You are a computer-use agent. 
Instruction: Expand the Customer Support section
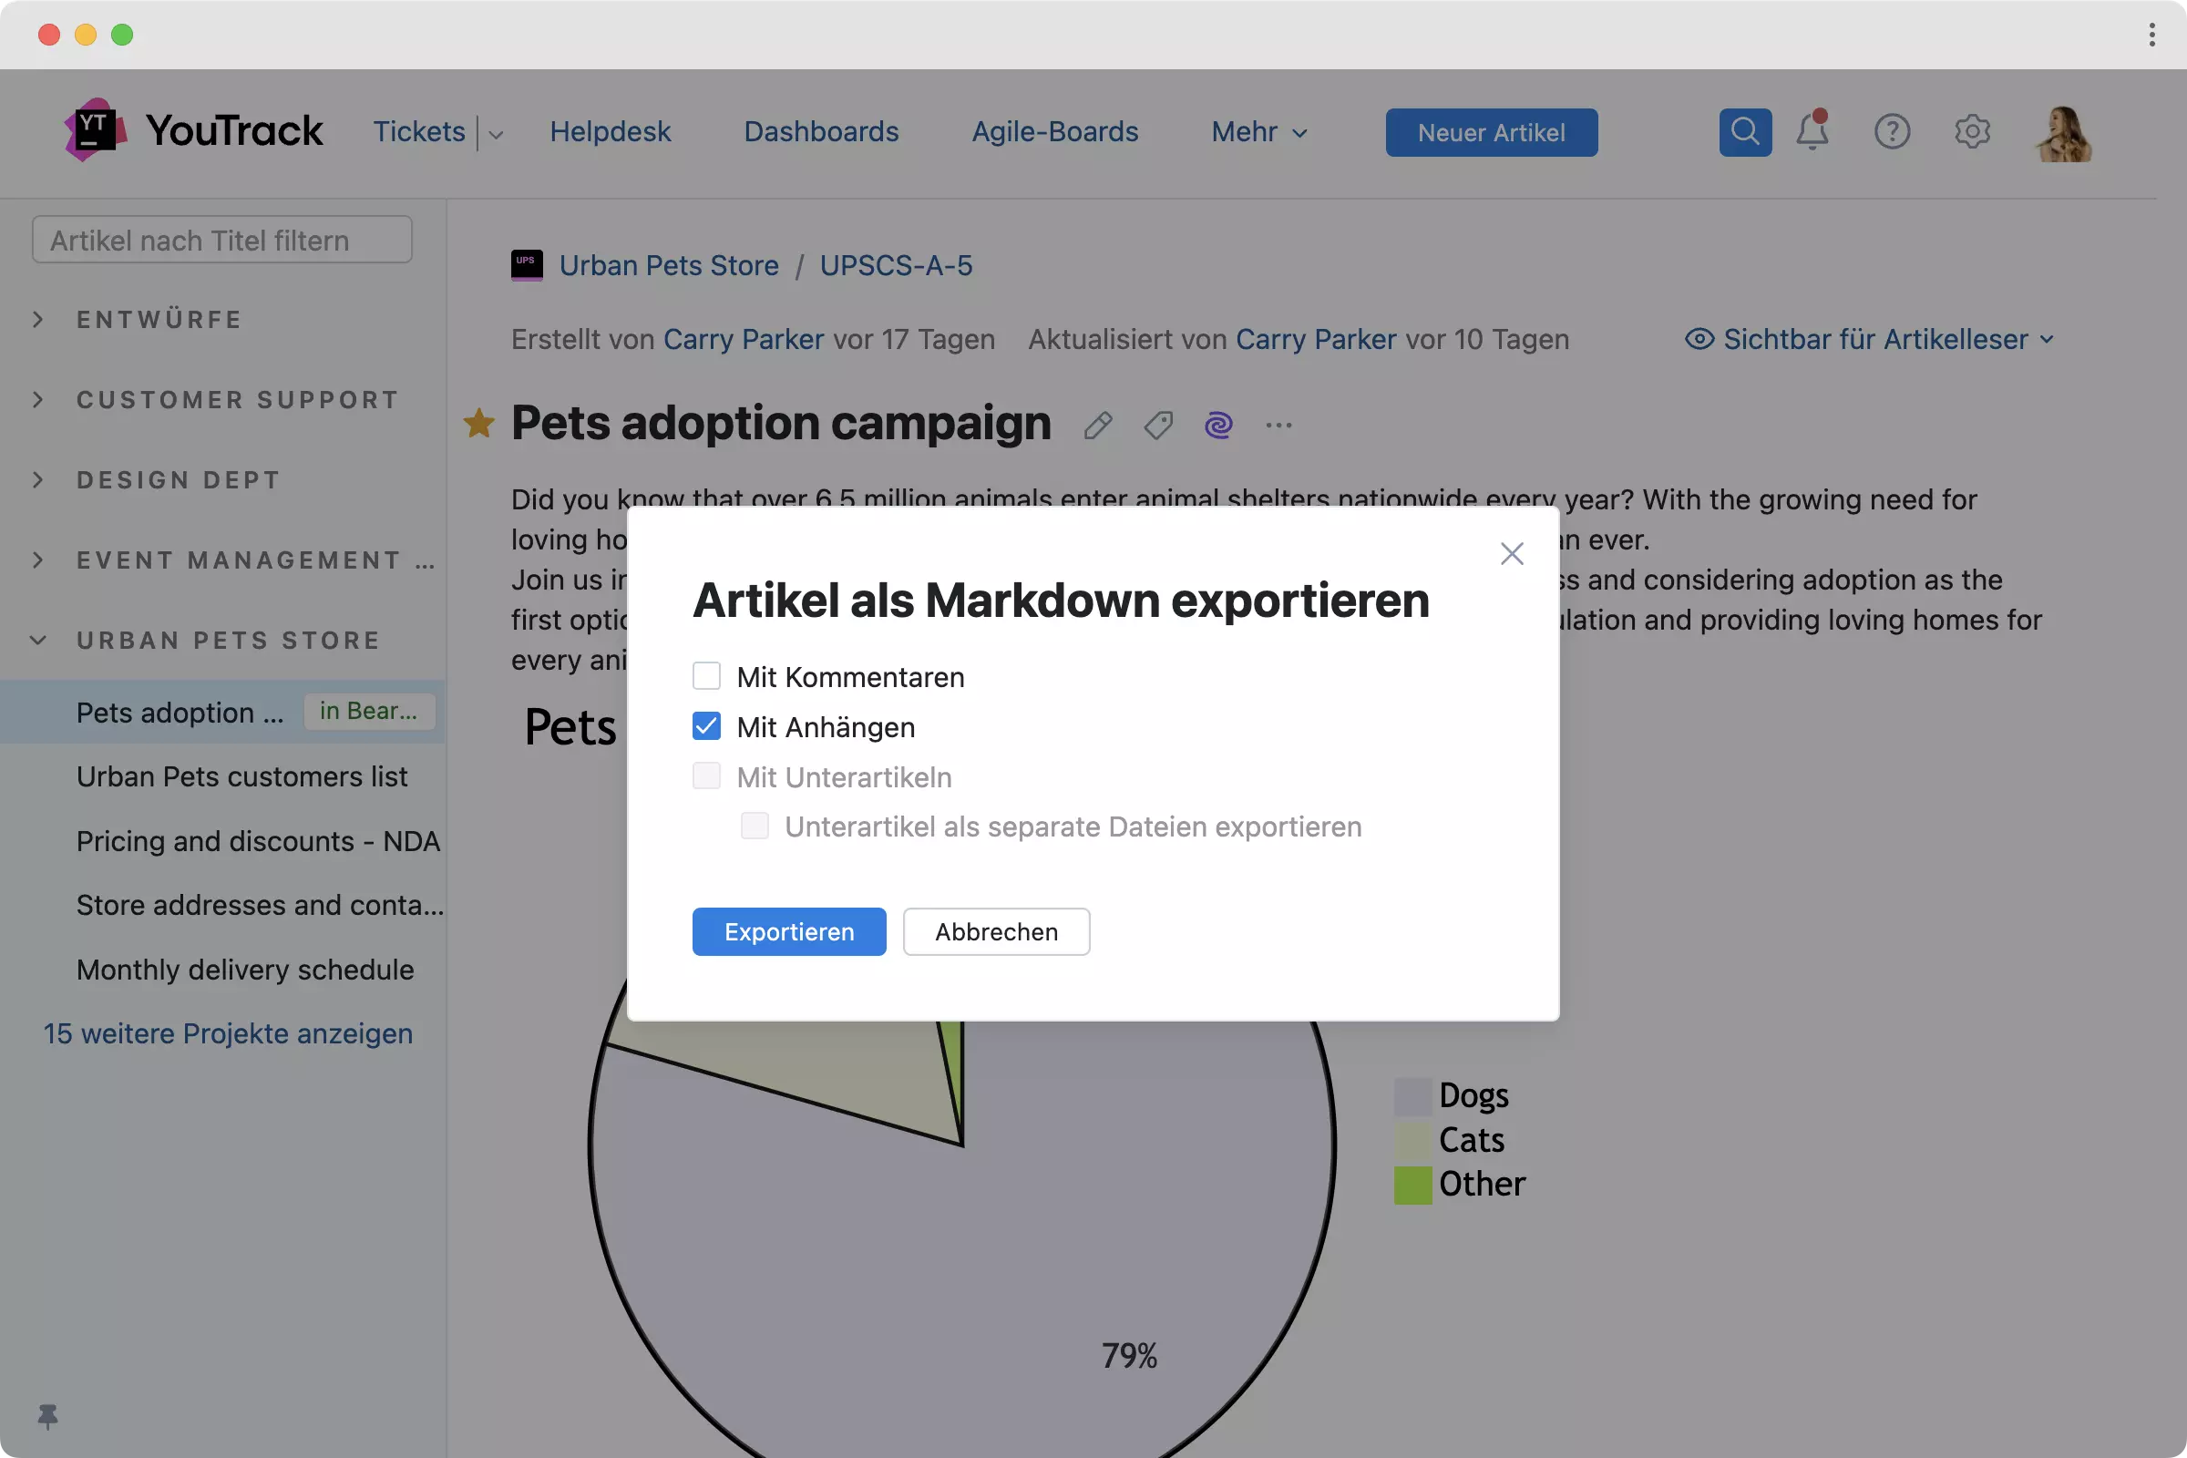38,400
